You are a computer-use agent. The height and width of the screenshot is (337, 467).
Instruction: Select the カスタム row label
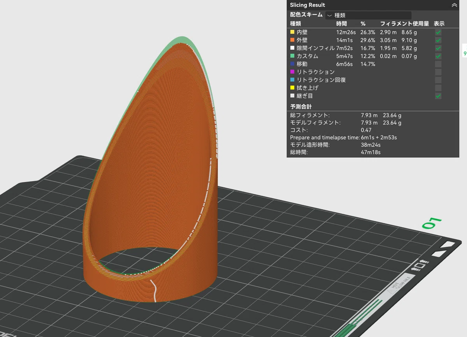coord(307,56)
